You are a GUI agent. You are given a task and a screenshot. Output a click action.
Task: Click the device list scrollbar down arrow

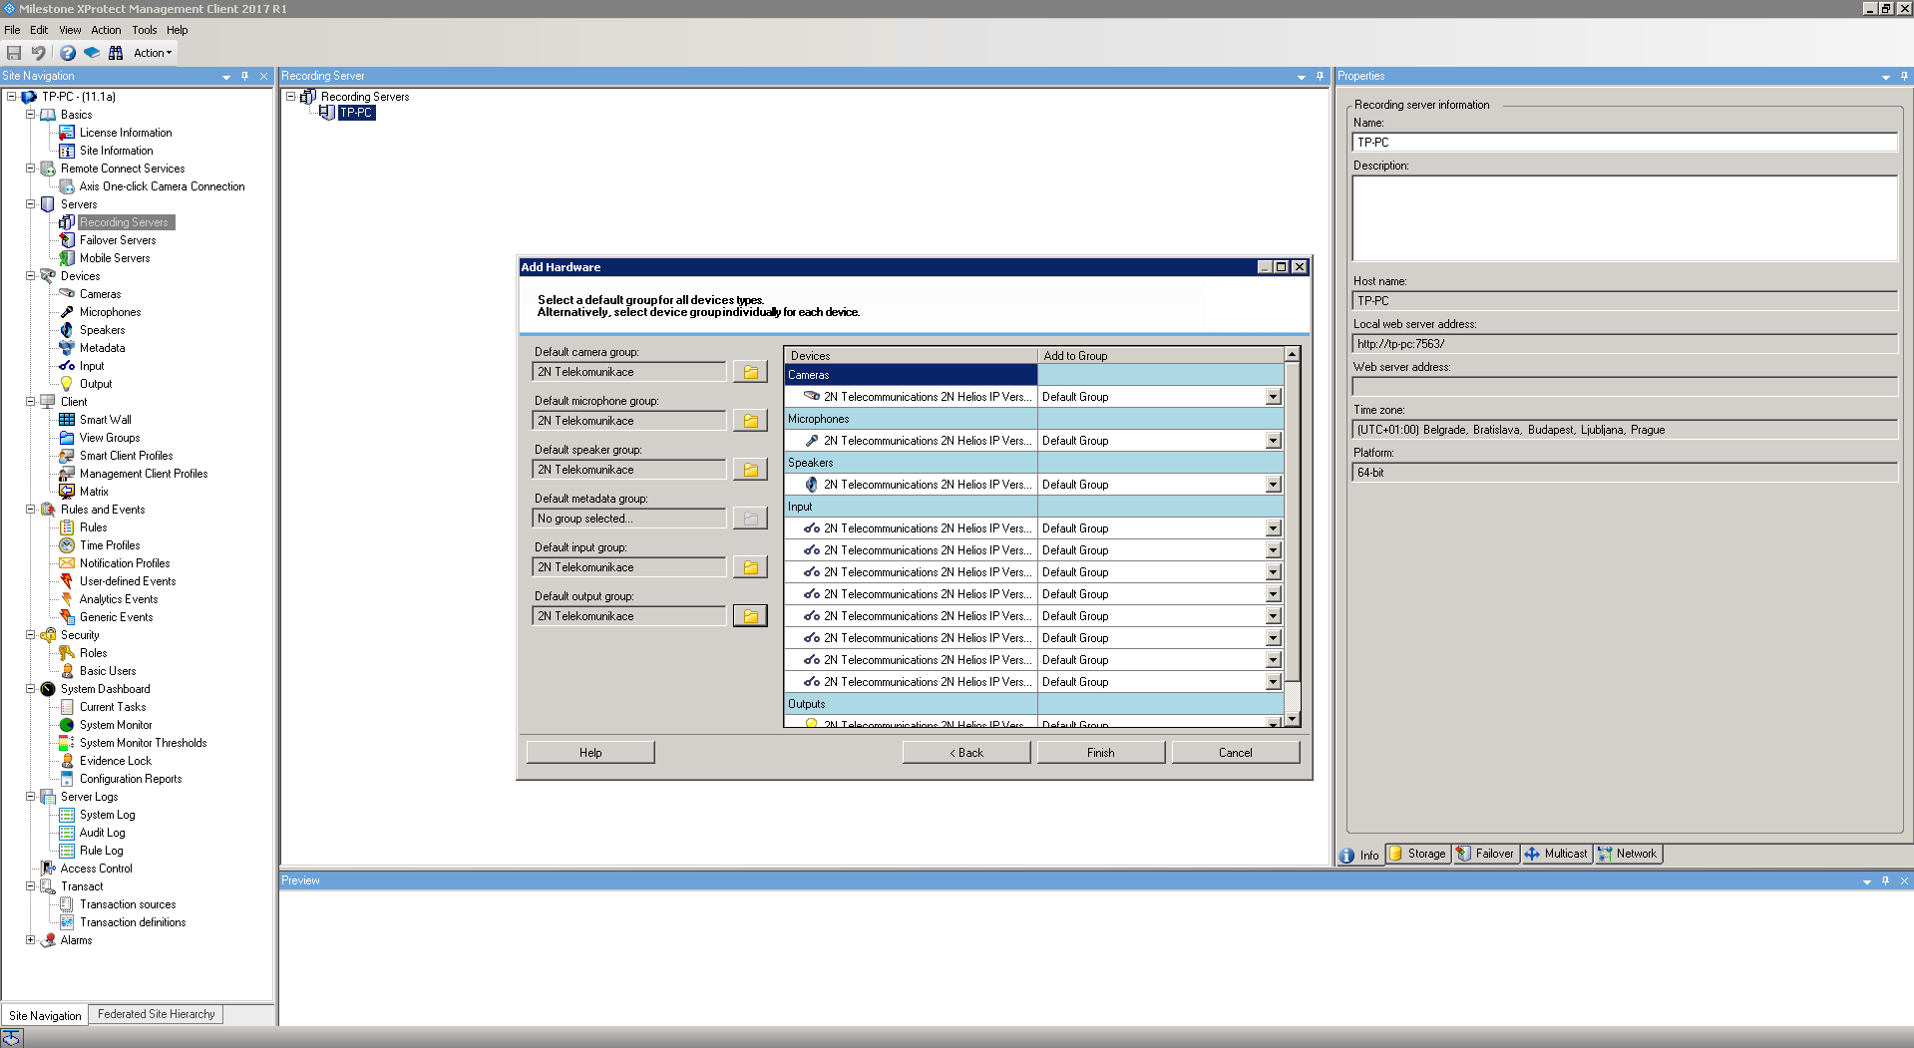[1292, 719]
